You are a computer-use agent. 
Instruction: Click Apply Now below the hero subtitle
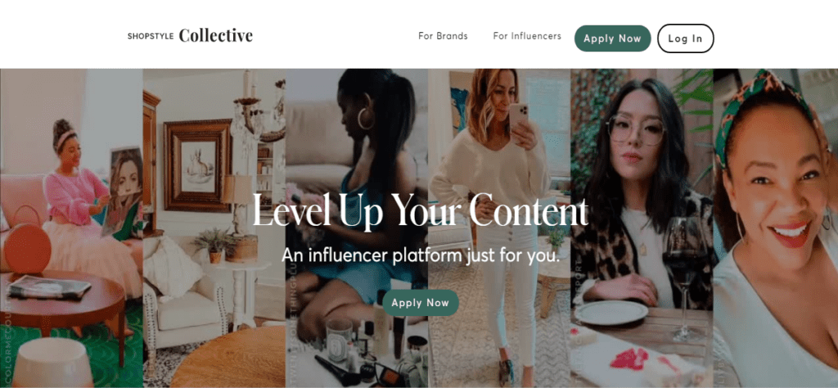coord(421,303)
